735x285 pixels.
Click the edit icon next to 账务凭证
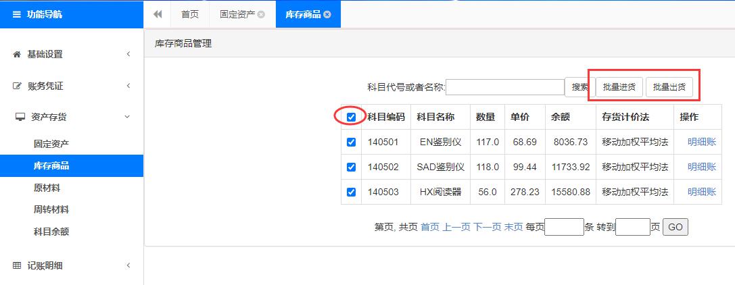pyautogui.click(x=17, y=86)
